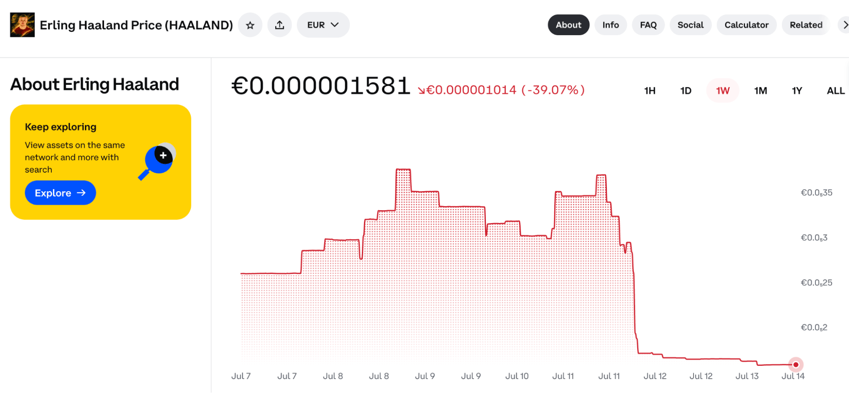Image resolution: width=849 pixels, height=393 pixels.
Task: Select the ALL chart timeframe
Action: [835, 91]
